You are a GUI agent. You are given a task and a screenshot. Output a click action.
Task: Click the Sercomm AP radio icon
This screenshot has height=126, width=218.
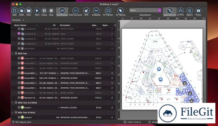22,98
